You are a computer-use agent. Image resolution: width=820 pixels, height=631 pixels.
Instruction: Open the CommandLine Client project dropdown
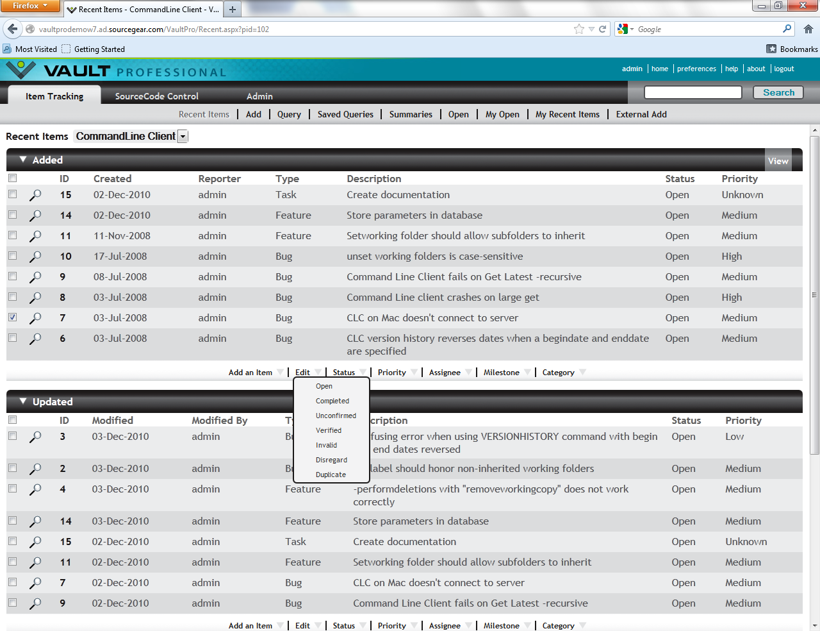click(183, 137)
